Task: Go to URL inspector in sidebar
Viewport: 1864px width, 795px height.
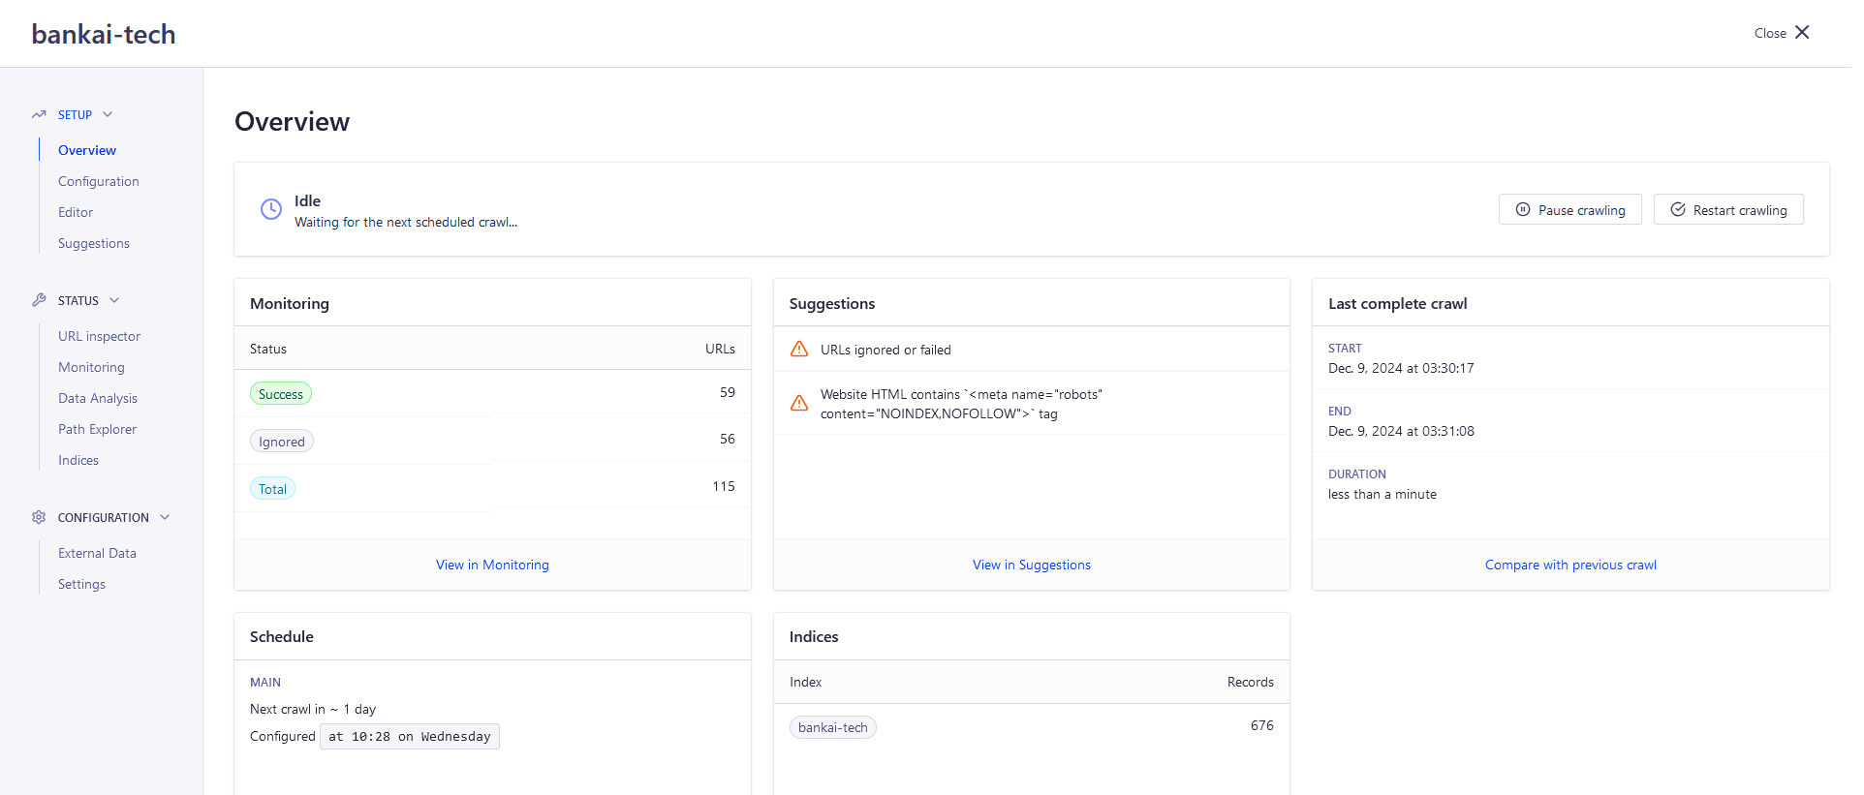Action: (99, 336)
